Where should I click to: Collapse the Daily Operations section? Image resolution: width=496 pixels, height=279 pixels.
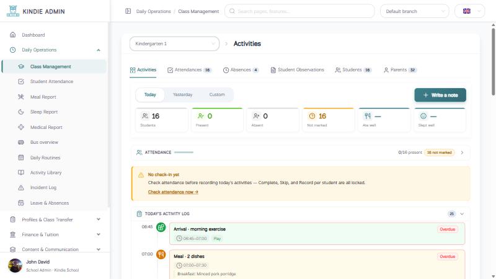tap(99, 50)
